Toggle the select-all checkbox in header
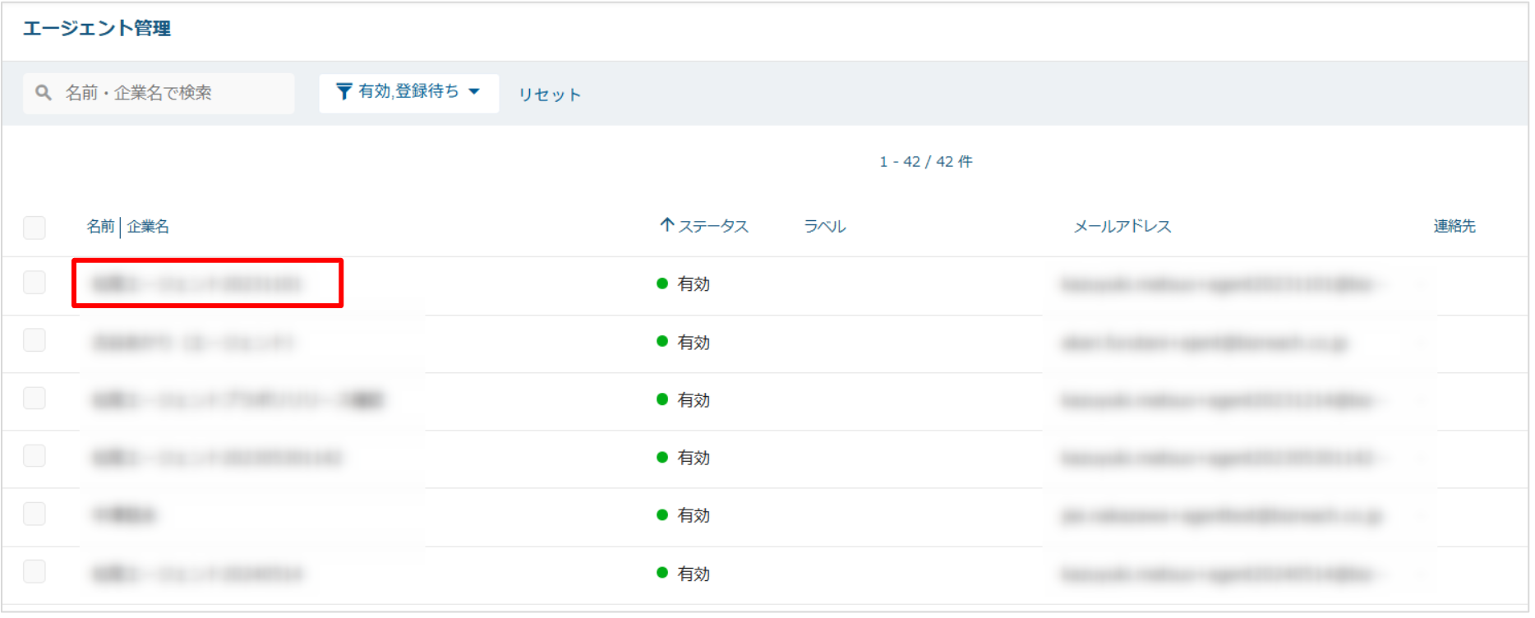Image resolution: width=1535 pixels, height=618 pixels. point(35,228)
